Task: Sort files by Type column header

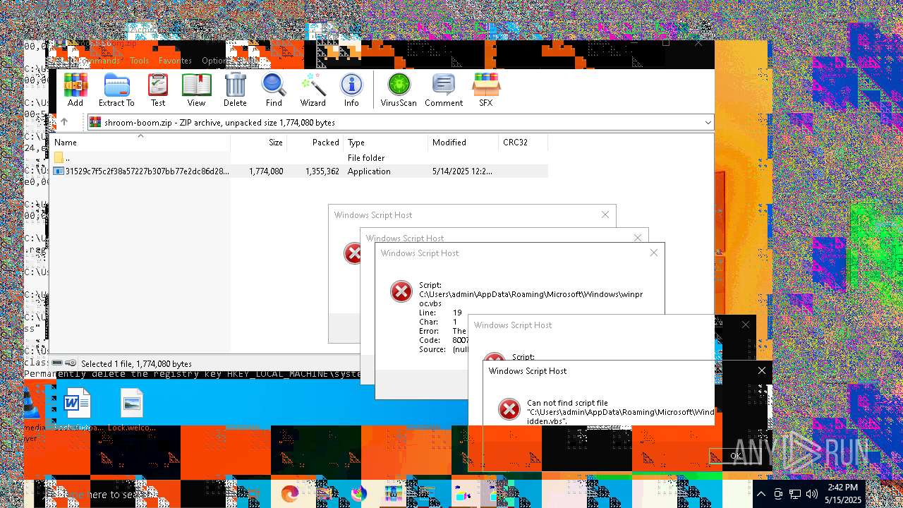Action: click(385, 143)
